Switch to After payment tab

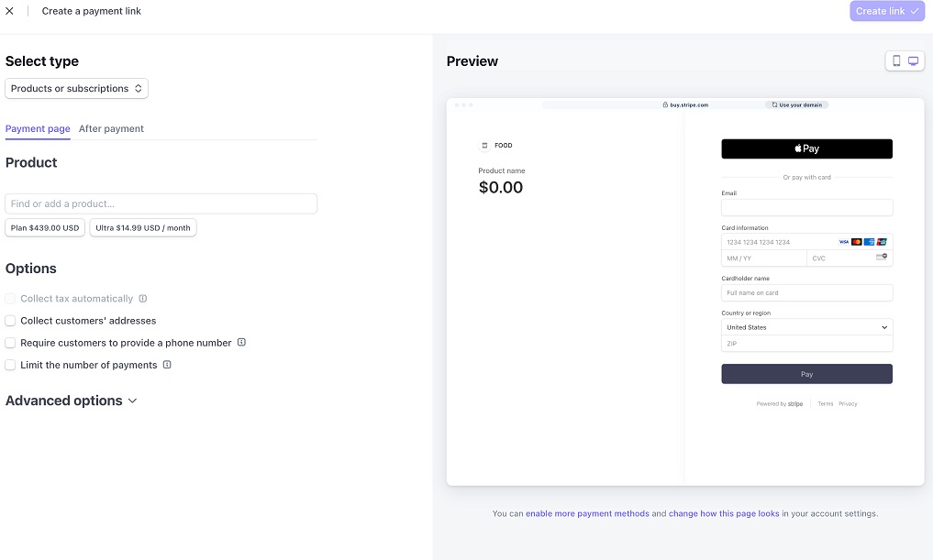tap(111, 129)
